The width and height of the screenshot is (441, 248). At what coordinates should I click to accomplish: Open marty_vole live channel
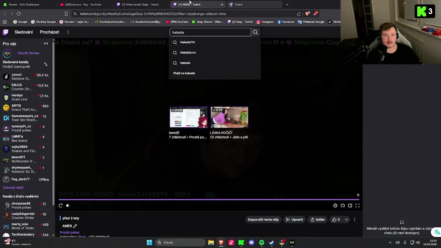26,226
